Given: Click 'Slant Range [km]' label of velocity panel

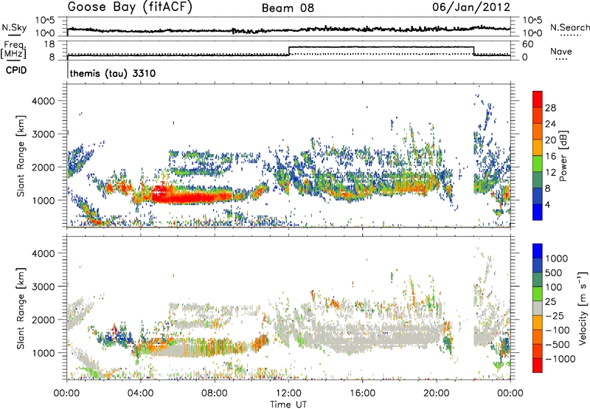Looking at the screenshot, I should (21, 308).
